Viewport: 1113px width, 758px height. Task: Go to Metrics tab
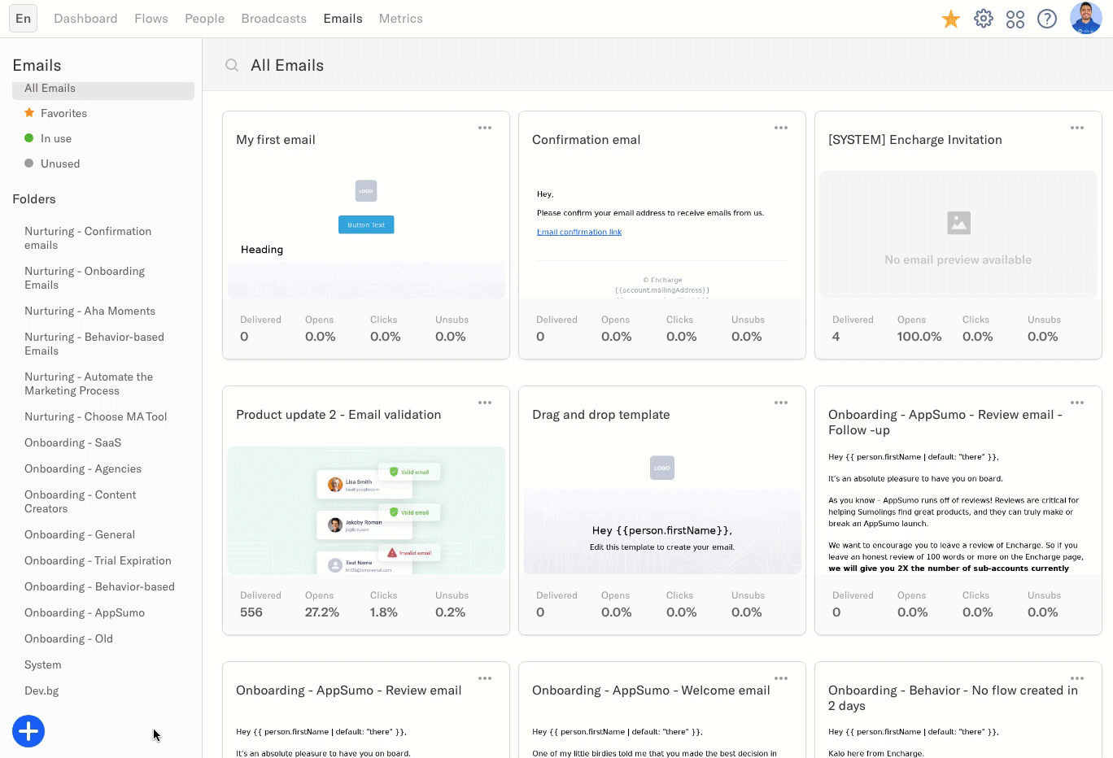(400, 19)
